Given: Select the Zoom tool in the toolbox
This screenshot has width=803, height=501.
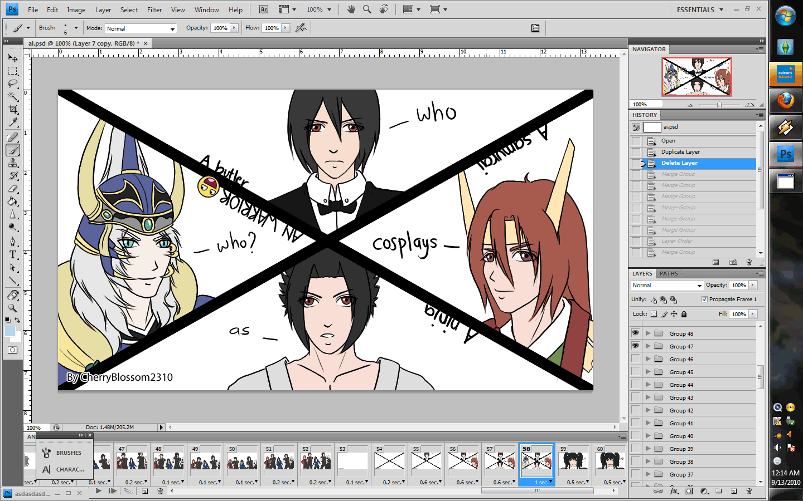Looking at the screenshot, I should point(12,308).
